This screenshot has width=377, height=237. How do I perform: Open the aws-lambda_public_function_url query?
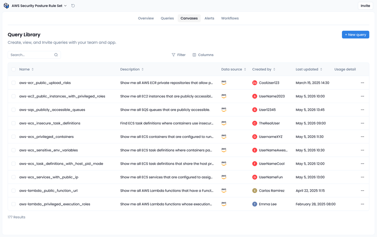tap(48, 191)
